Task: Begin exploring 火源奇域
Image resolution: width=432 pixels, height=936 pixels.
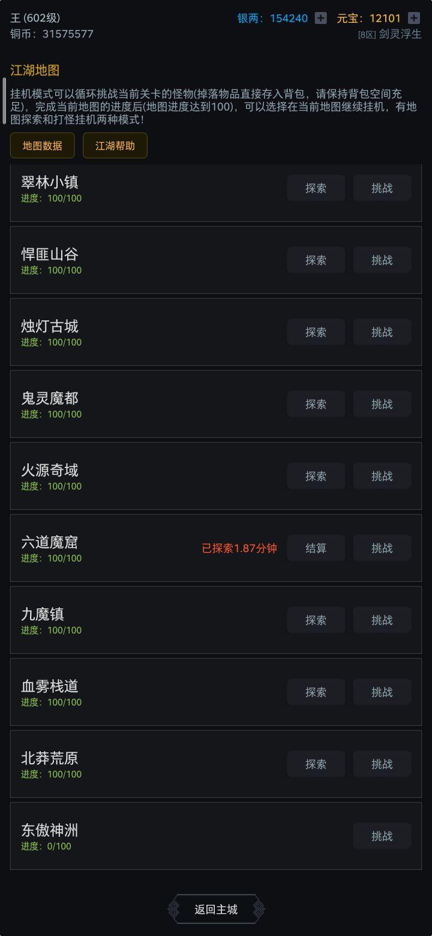Action: click(x=316, y=476)
